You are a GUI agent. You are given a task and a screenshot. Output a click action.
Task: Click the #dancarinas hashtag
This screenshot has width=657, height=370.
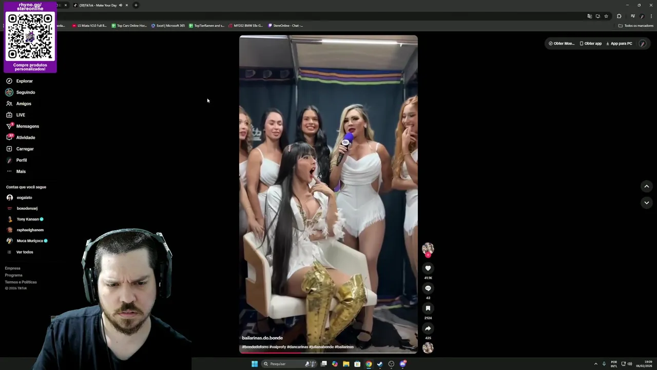297,347
